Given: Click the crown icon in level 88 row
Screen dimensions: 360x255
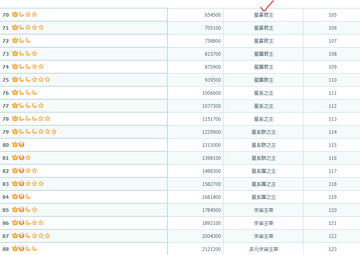Looking at the screenshot, I should pyautogui.click(x=15, y=249).
